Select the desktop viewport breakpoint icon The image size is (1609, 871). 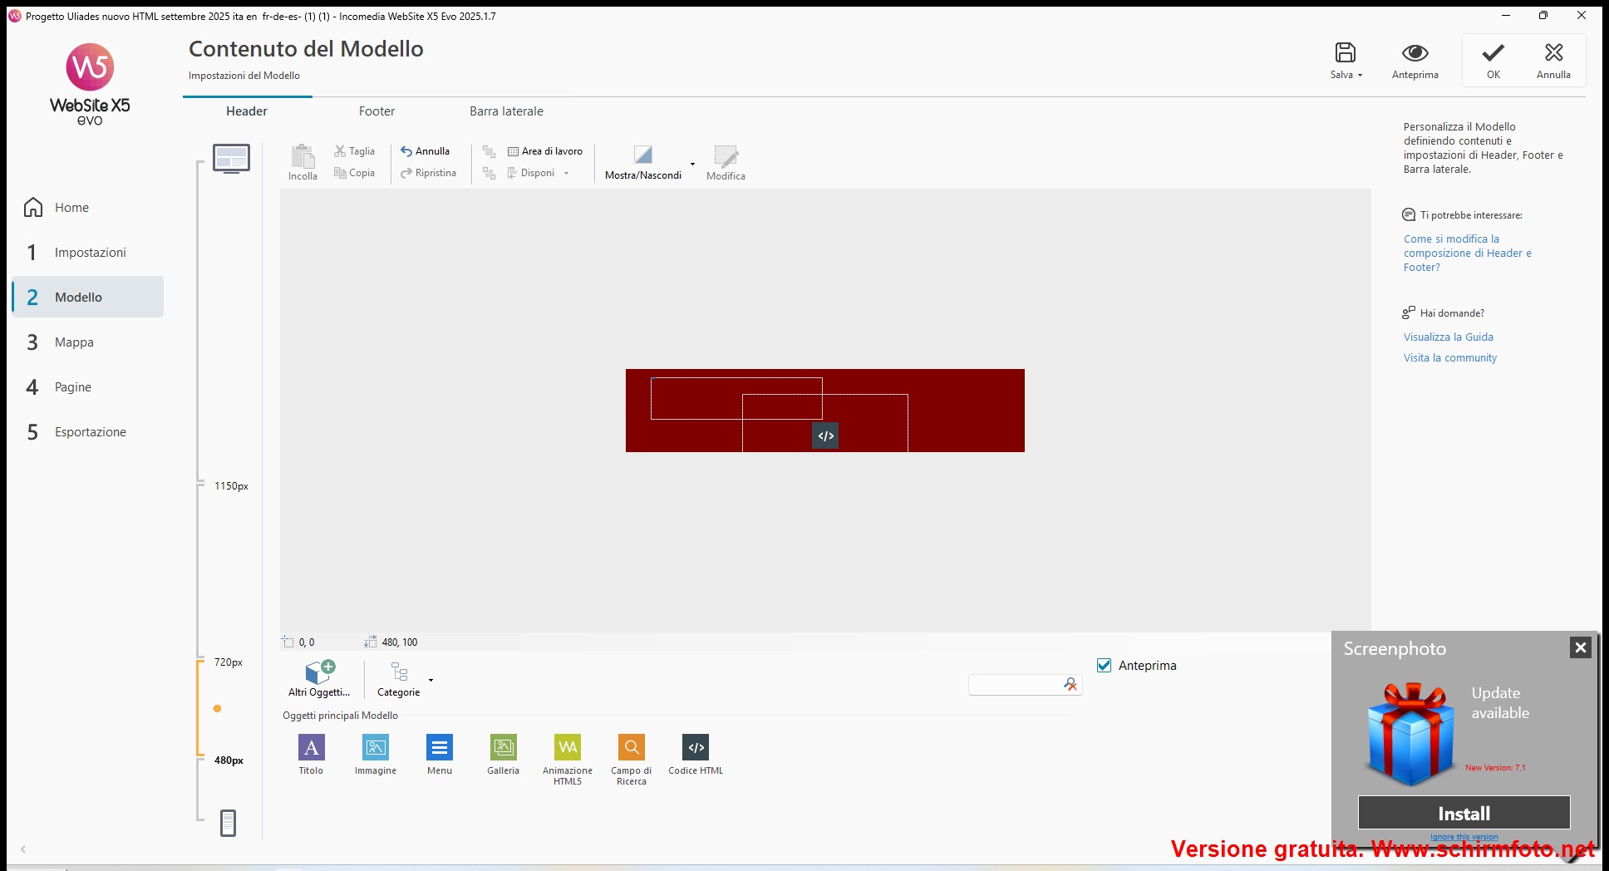click(231, 158)
